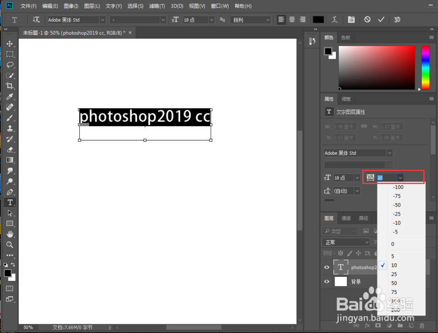
Task: Open anti-aliasing 锐利 dropdown
Action: coord(251,20)
